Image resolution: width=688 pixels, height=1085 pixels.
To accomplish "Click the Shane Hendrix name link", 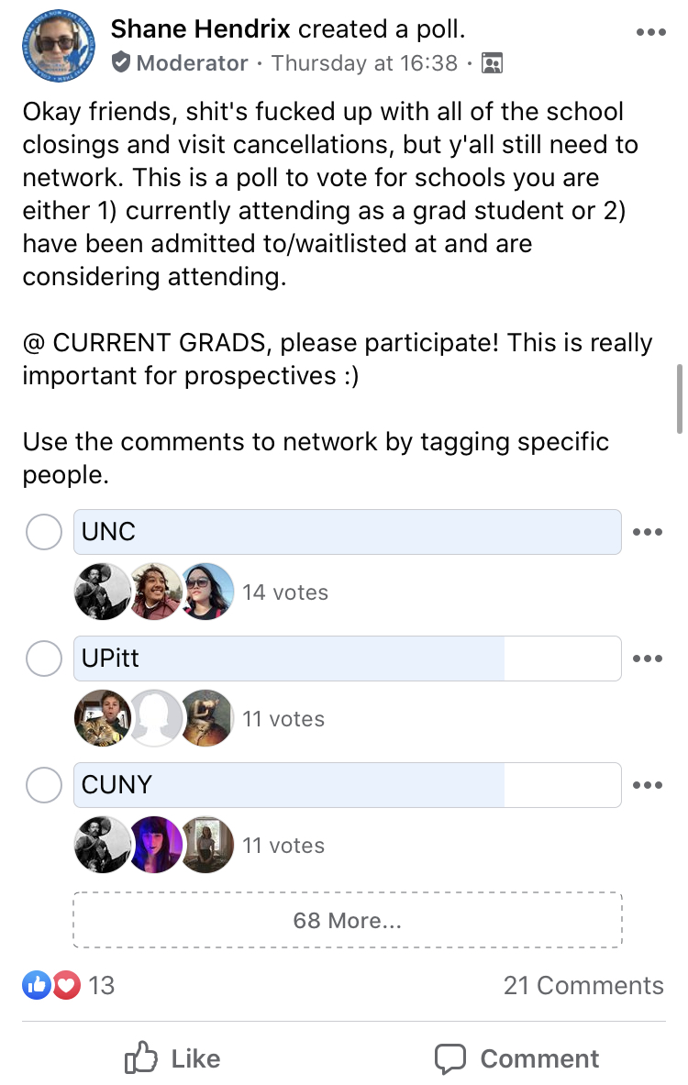I will click(201, 29).
